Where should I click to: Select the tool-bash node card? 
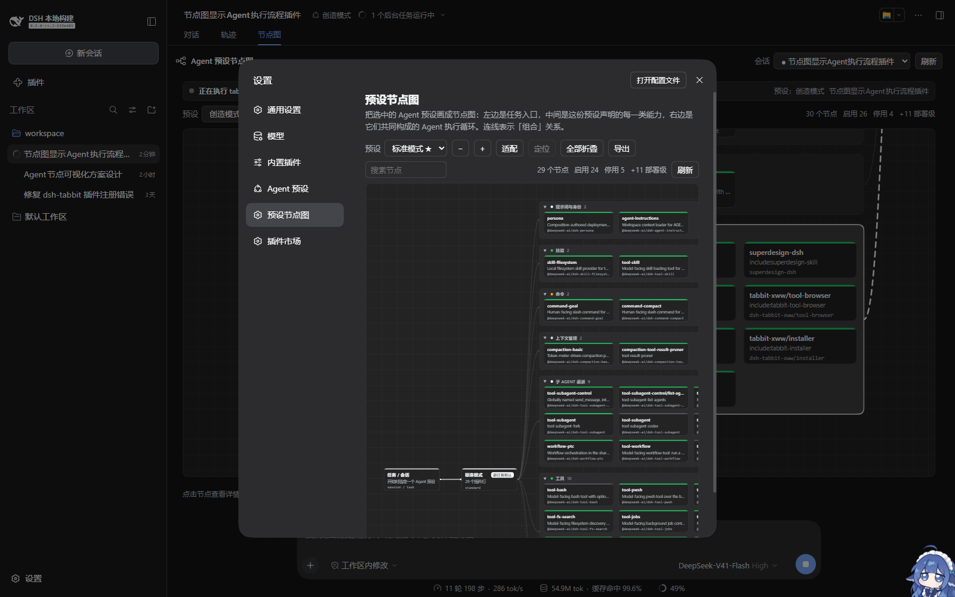coord(578,495)
